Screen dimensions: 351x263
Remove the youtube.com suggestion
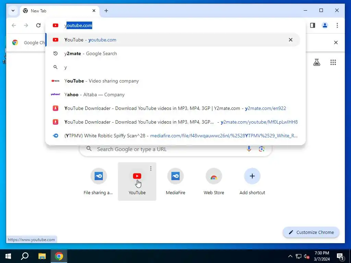[x=291, y=40]
